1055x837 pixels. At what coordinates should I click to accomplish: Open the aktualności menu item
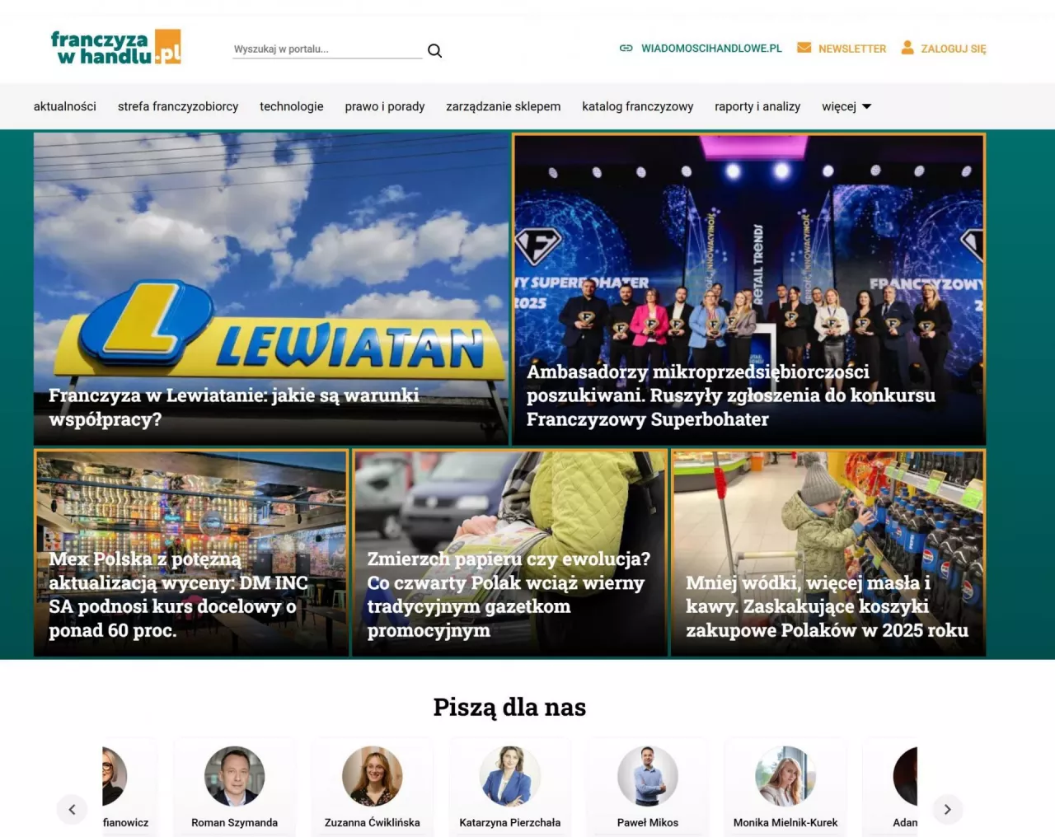(65, 106)
